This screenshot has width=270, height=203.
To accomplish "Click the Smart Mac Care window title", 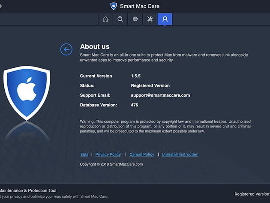I will click(140, 6).
